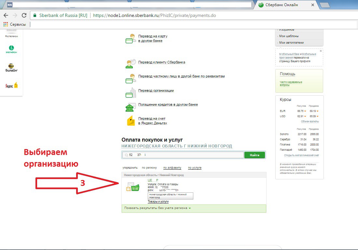Viewport: 358px width, 250px height.
Task: Click the Серебро buy price 31.04
Action: pos(303,139)
